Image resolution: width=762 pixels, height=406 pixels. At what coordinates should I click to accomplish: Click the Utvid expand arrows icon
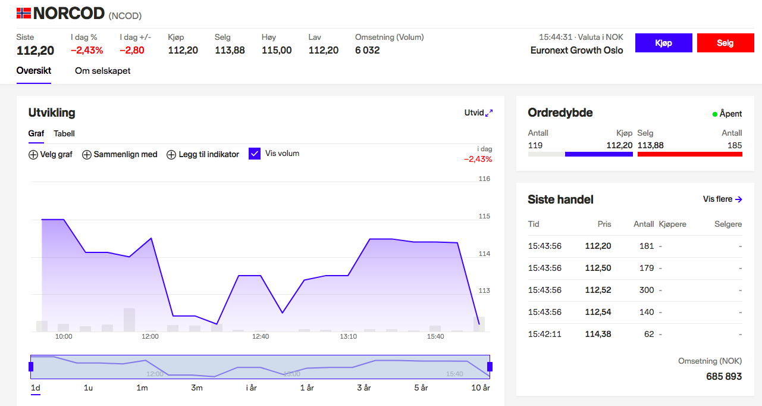[x=489, y=113]
